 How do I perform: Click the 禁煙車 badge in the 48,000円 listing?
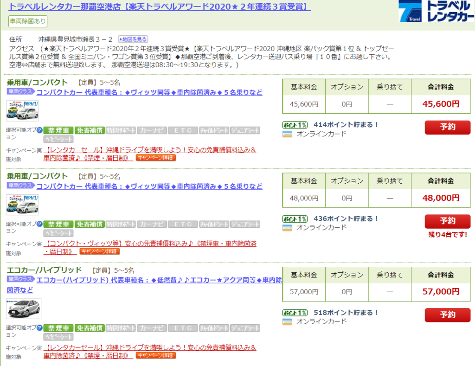pos(59,224)
